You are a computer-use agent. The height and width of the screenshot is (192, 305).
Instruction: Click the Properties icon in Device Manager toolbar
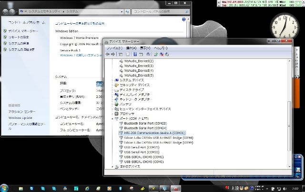click(128, 54)
